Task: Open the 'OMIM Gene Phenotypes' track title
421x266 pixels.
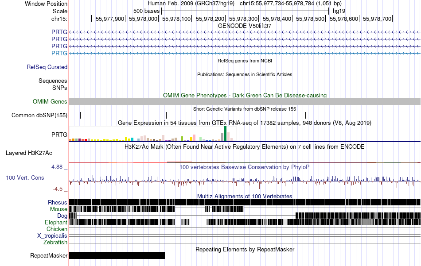Action: pyautogui.click(x=245, y=96)
